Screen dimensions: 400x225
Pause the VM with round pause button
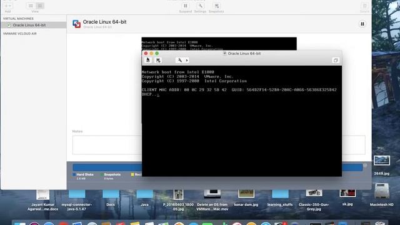[362, 24]
